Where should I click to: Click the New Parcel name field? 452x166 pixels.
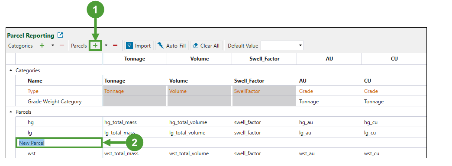[59, 143]
